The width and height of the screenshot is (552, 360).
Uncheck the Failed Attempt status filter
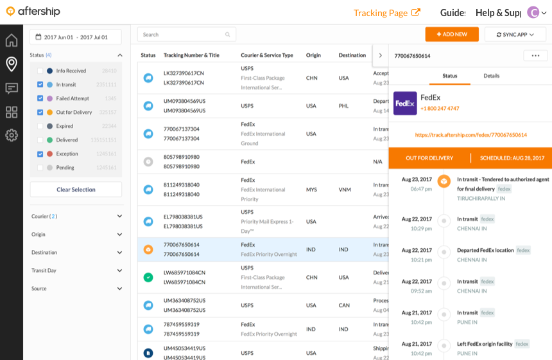click(40, 98)
